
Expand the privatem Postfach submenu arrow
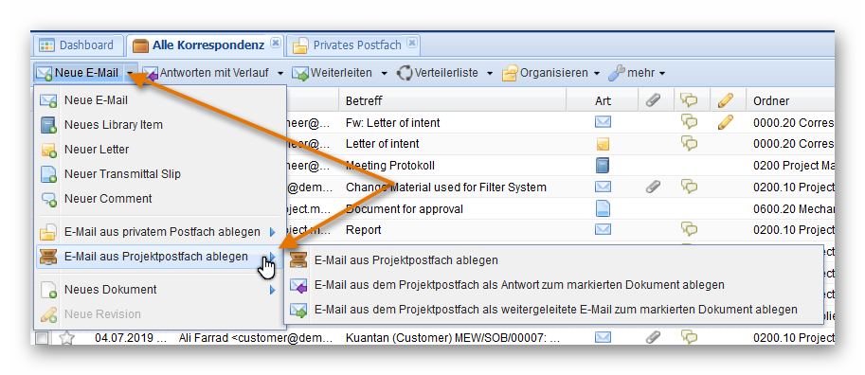click(273, 232)
